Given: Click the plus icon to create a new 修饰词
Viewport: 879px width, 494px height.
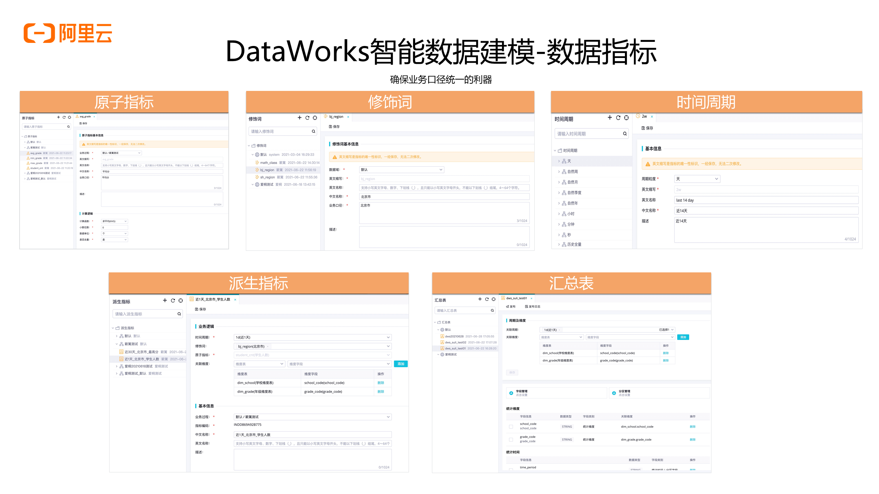Looking at the screenshot, I should tap(299, 118).
